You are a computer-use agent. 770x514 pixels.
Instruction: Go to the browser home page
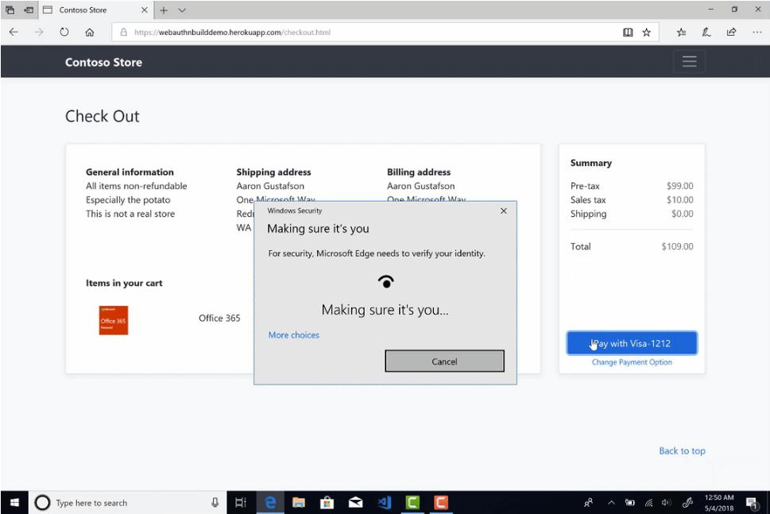pyautogui.click(x=90, y=33)
